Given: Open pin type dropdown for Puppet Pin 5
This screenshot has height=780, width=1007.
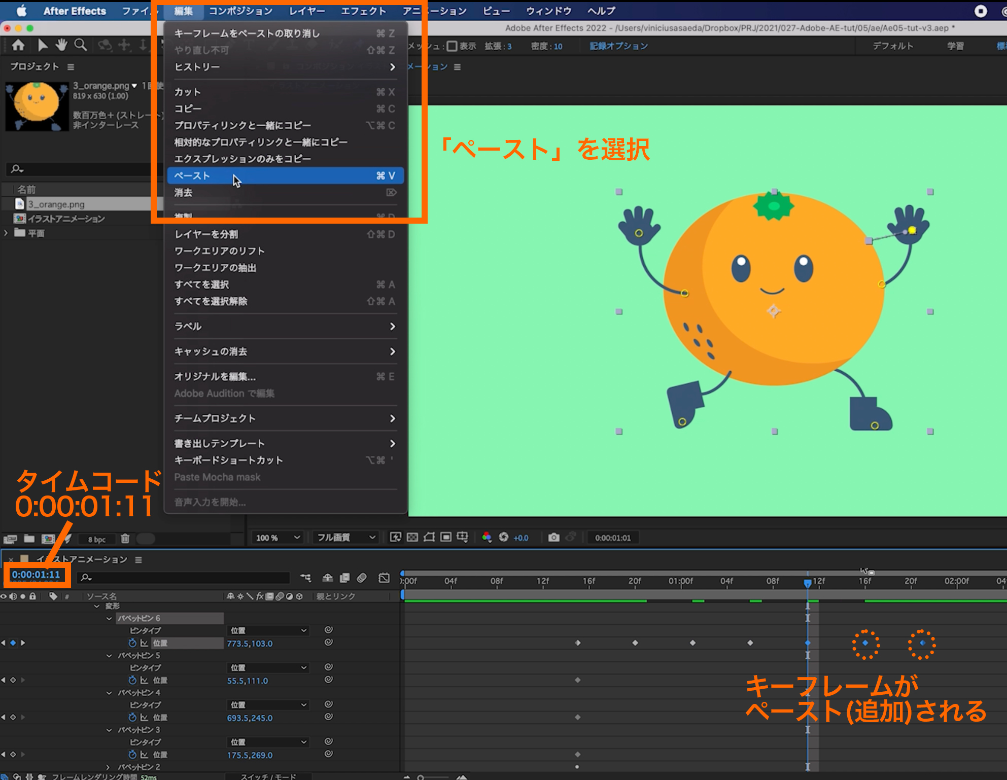Looking at the screenshot, I should (x=268, y=667).
